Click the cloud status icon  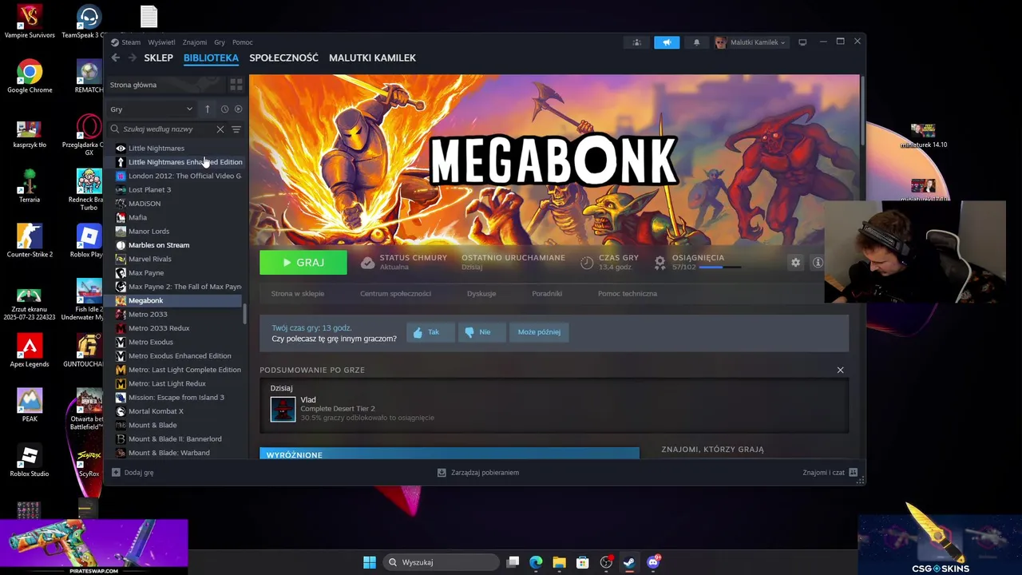[x=367, y=262]
